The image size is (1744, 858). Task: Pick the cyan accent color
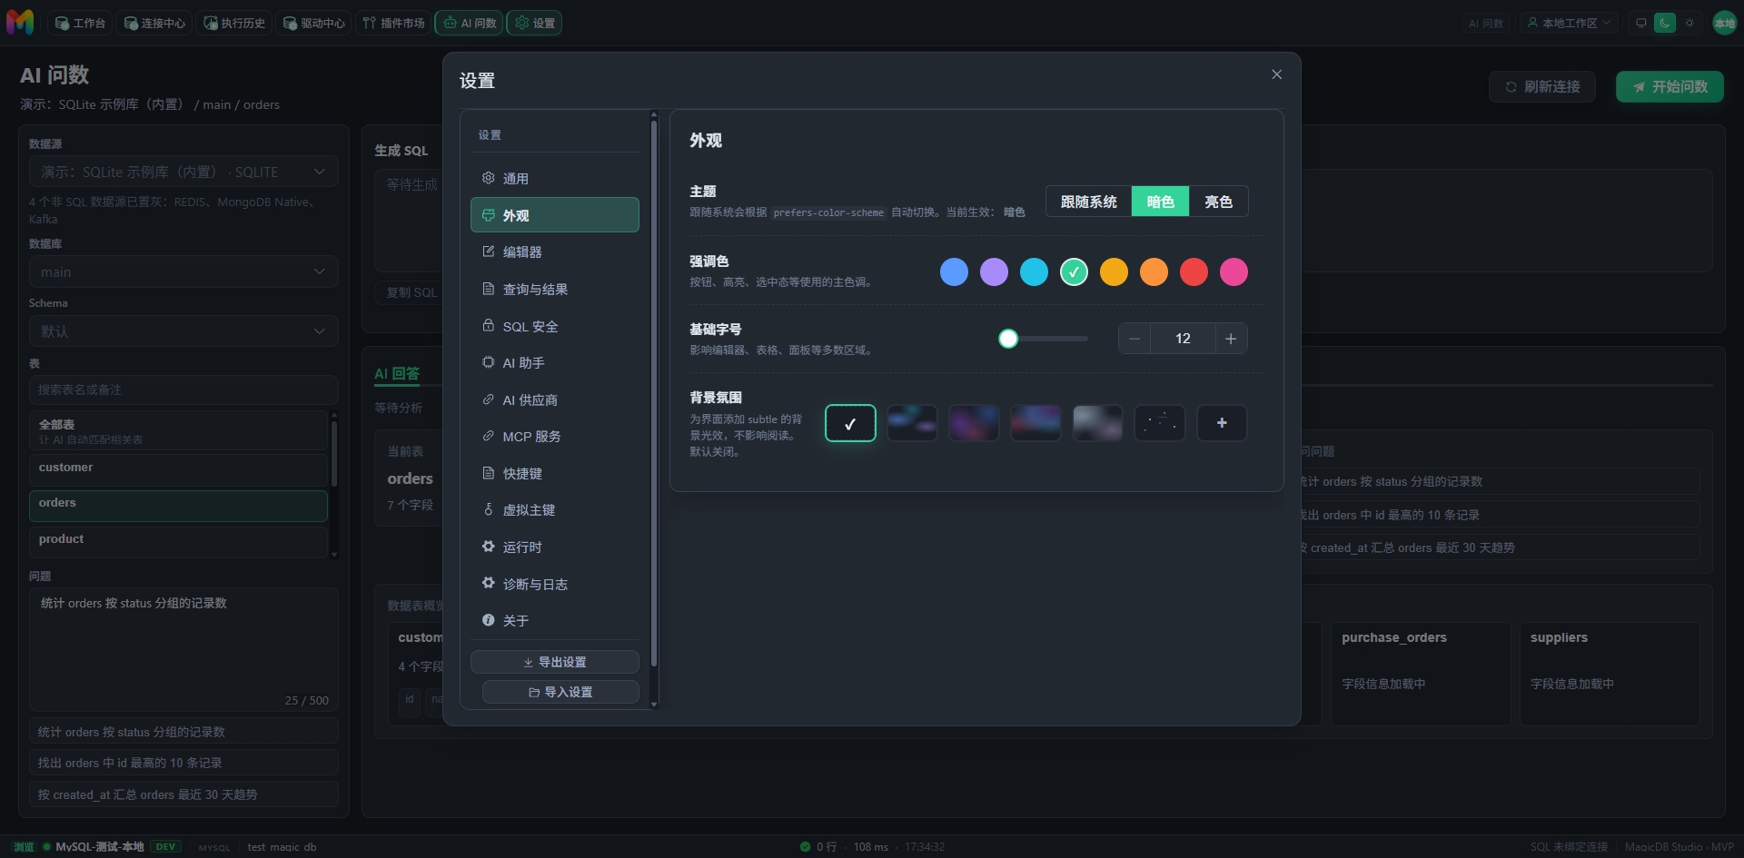(1034, 271)
